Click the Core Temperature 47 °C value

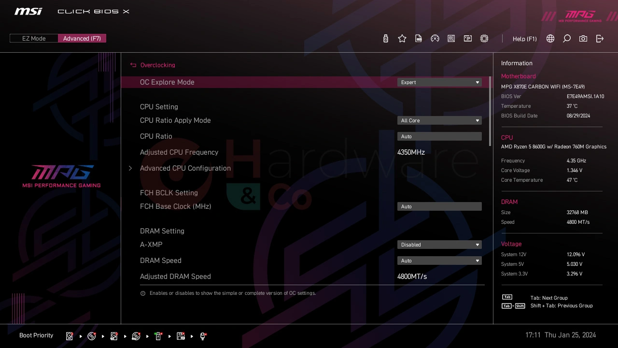(x=572, y=180)
